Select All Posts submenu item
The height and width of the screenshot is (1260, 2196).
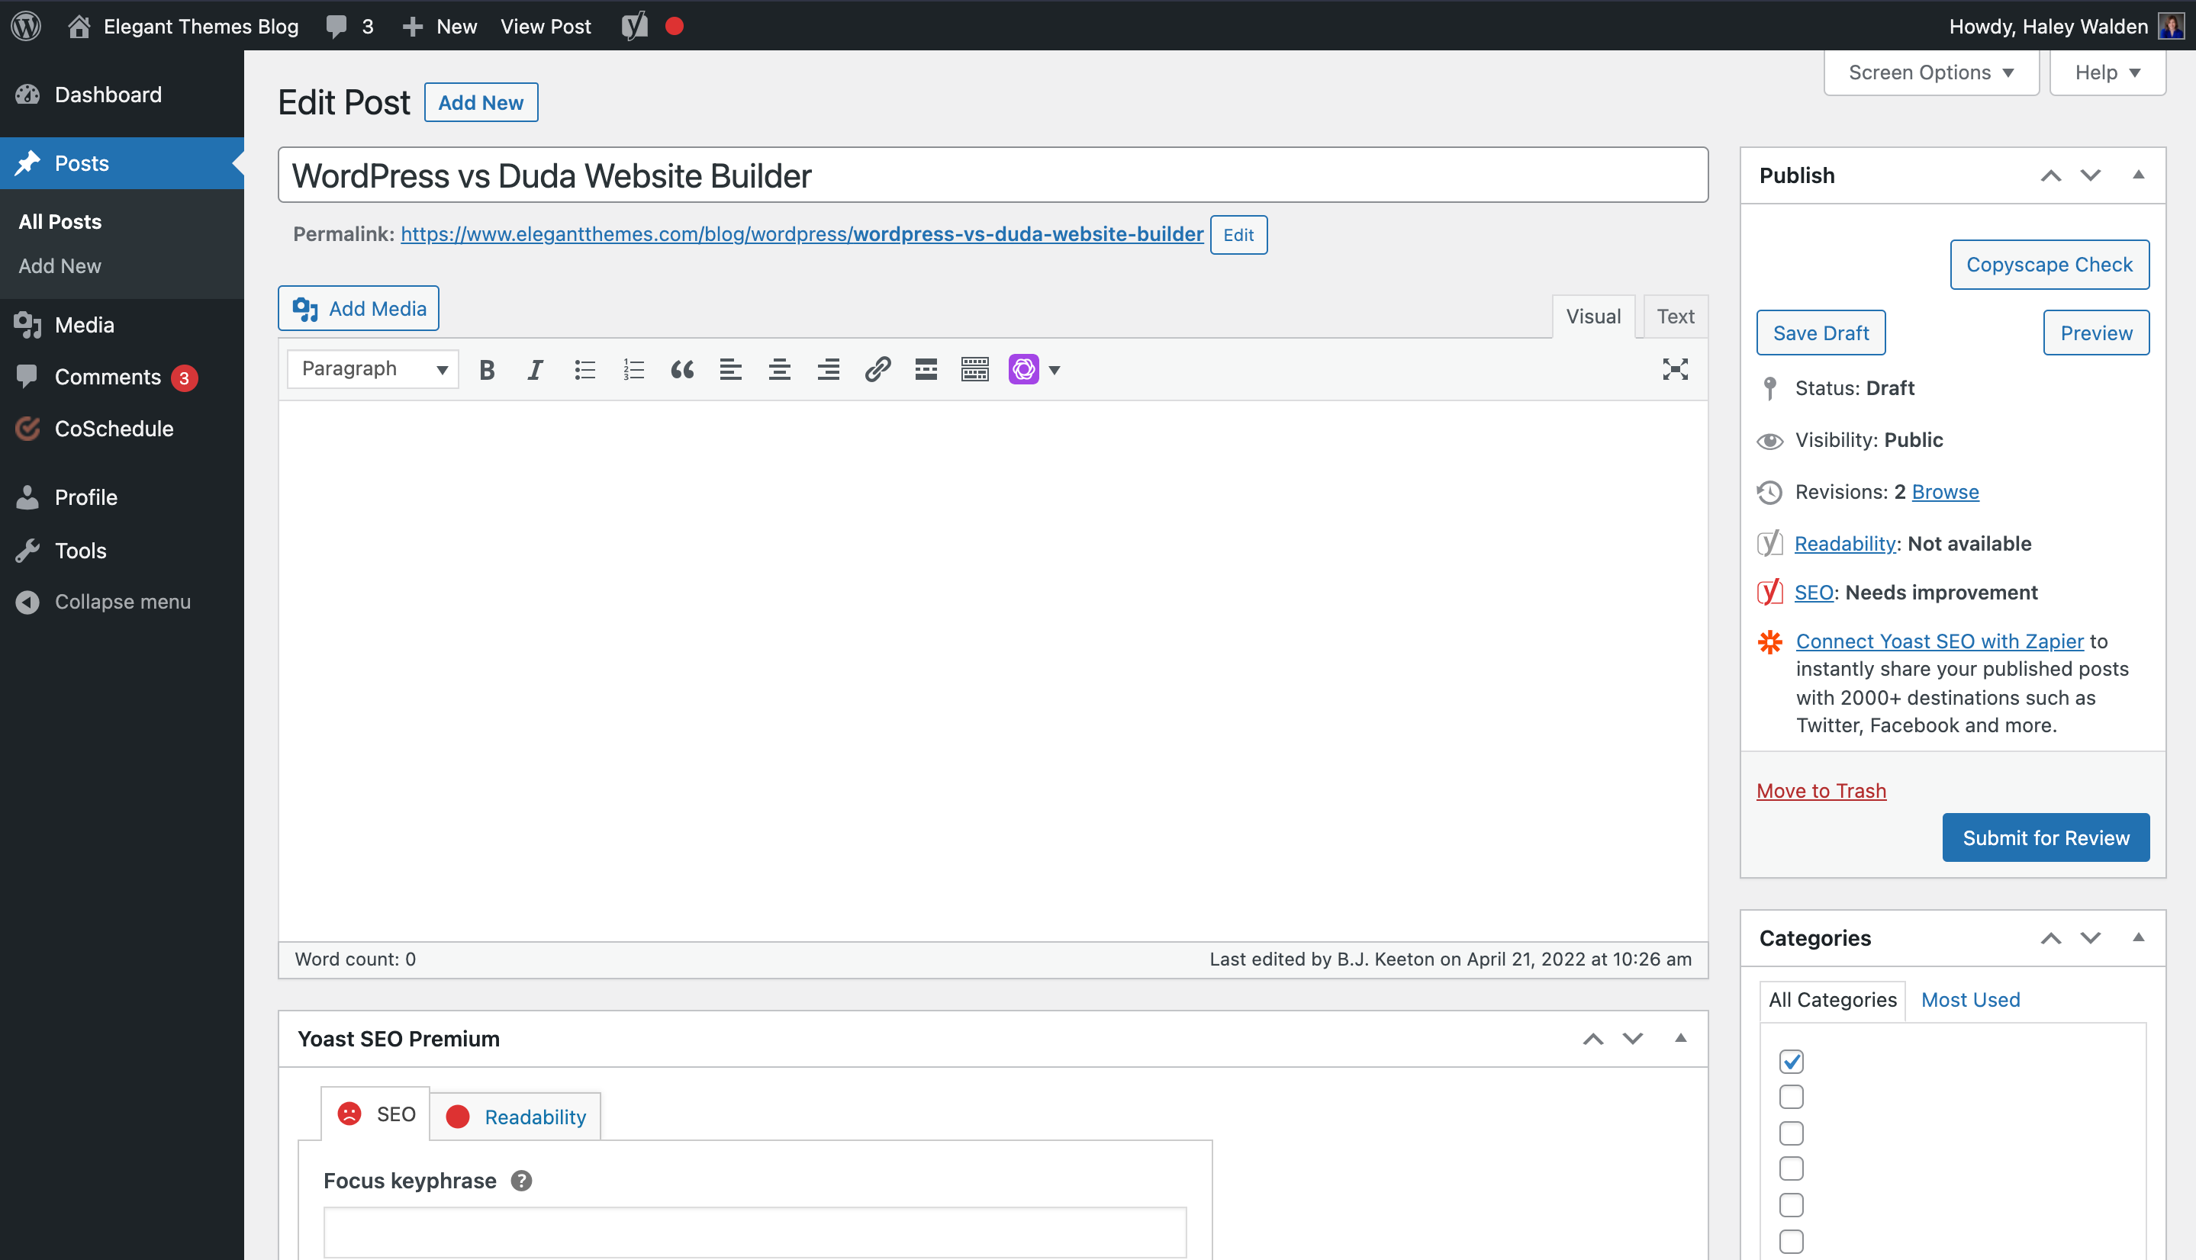[x=60, y=221]
